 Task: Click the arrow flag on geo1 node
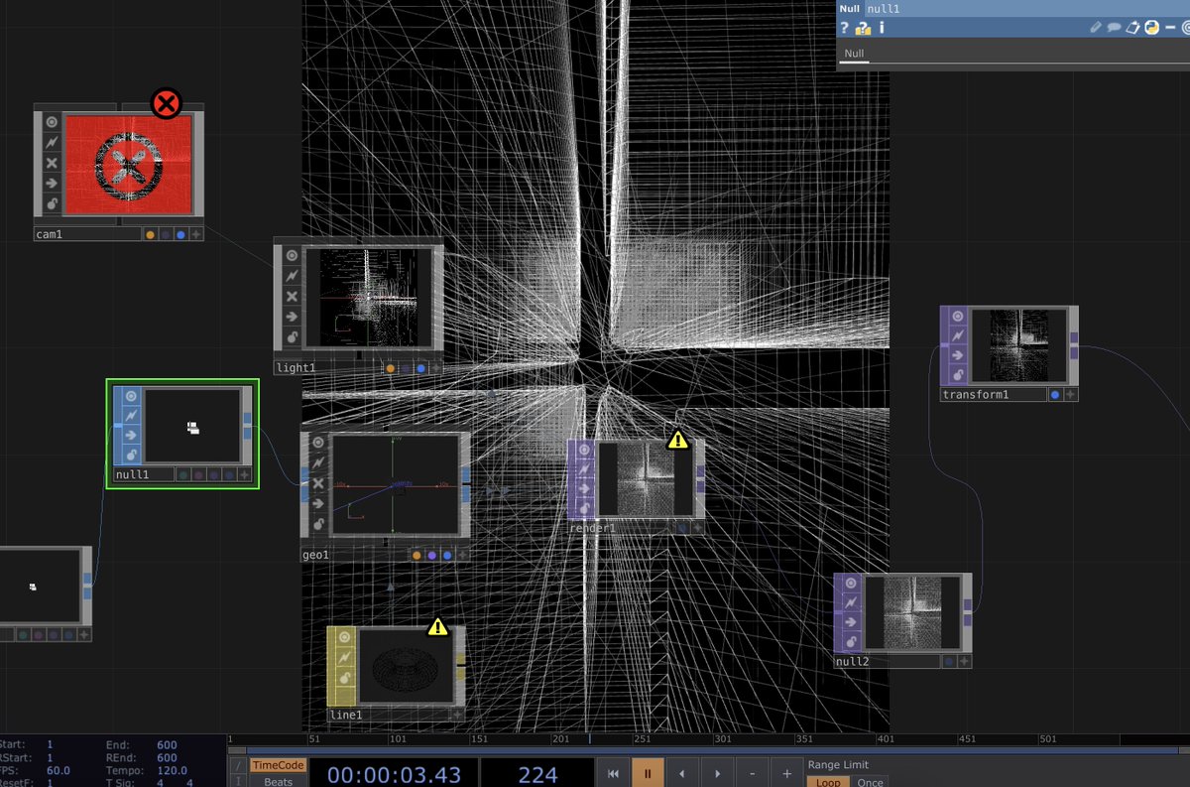pos(318,503)
